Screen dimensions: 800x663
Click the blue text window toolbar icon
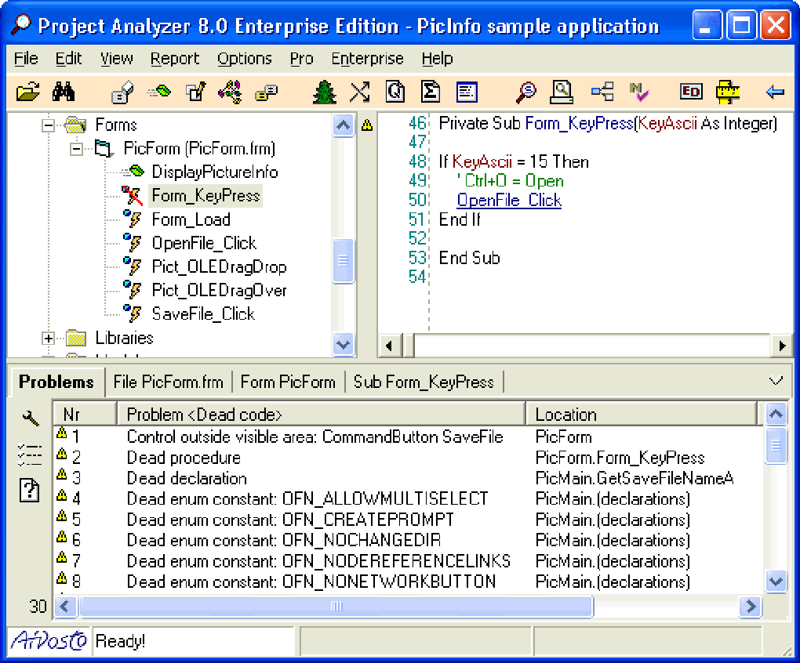click(467, 92)
